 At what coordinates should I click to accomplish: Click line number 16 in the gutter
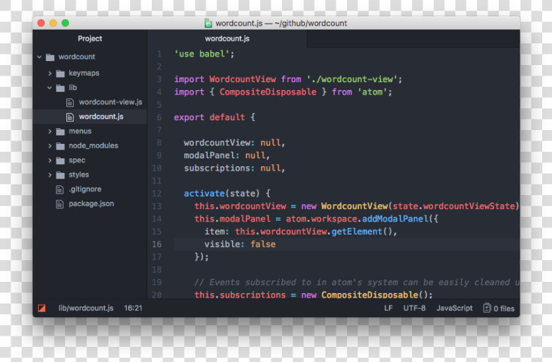click(x=156, y=244)
